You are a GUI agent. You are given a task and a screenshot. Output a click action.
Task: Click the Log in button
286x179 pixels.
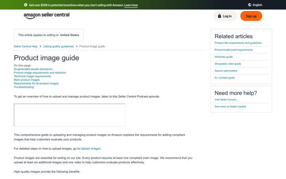225,16
